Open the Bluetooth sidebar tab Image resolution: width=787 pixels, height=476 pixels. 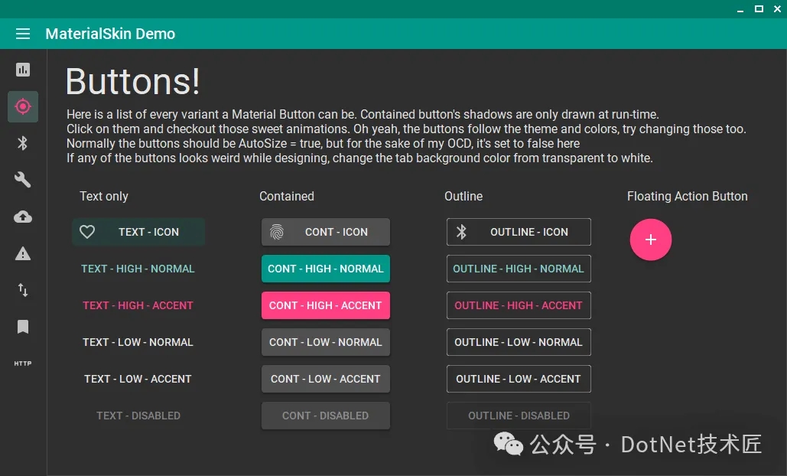(23, 143)
